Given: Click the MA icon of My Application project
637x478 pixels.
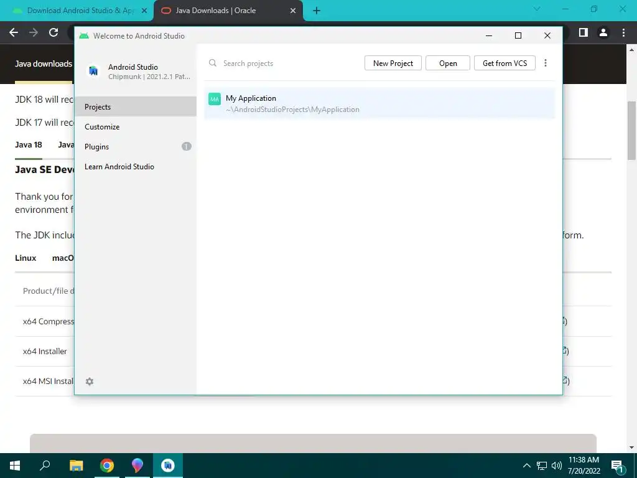Looking at the screenshot, I should [215, 99].
